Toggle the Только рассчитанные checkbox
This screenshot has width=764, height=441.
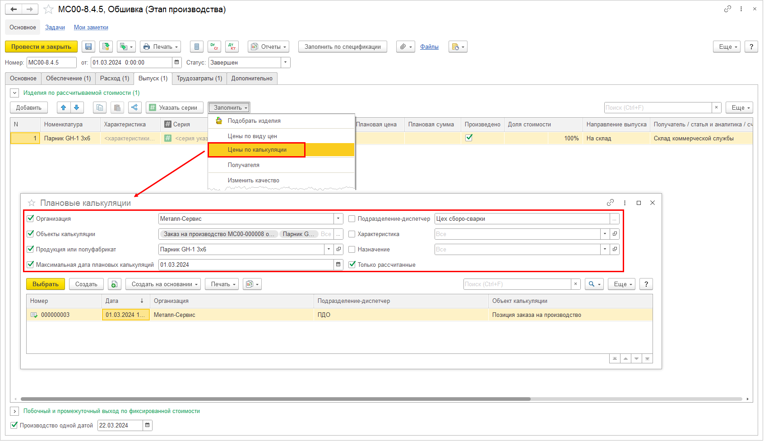[352, 265]
